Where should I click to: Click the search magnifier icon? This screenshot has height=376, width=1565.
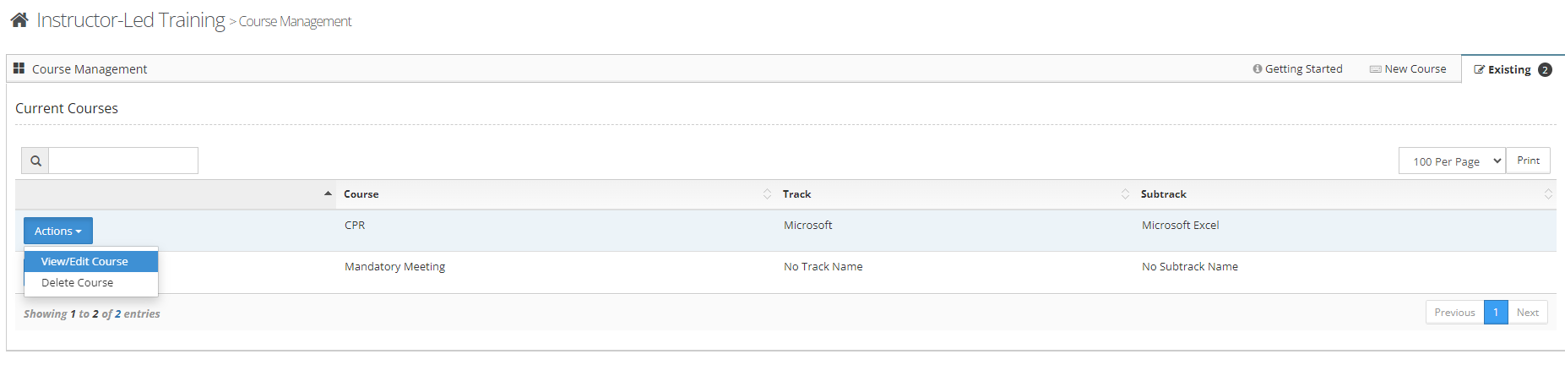[35, 161]
